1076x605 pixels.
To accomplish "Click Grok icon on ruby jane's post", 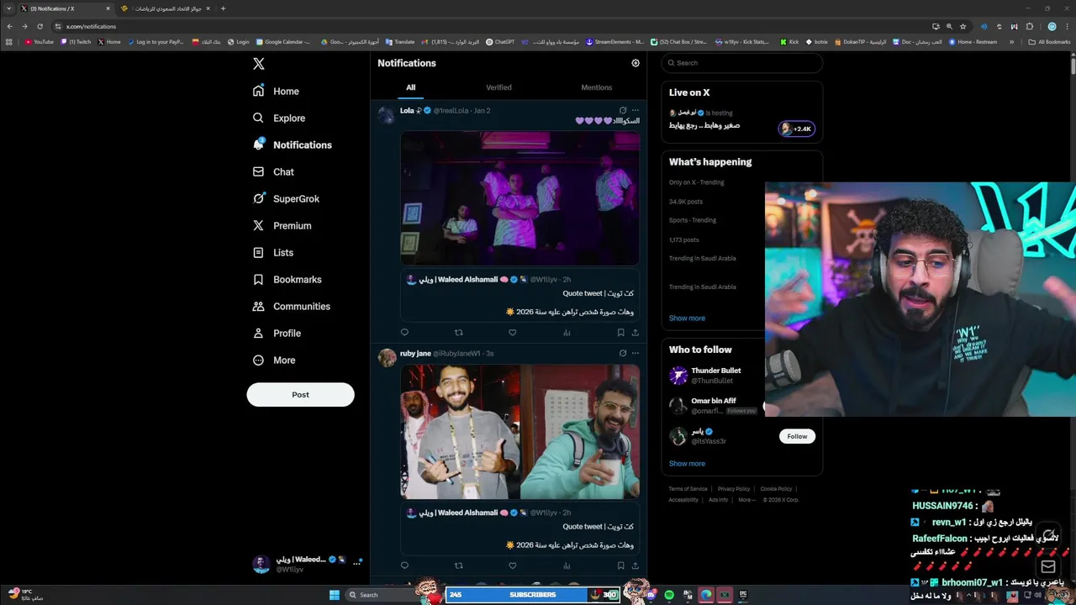I will 622,353.
